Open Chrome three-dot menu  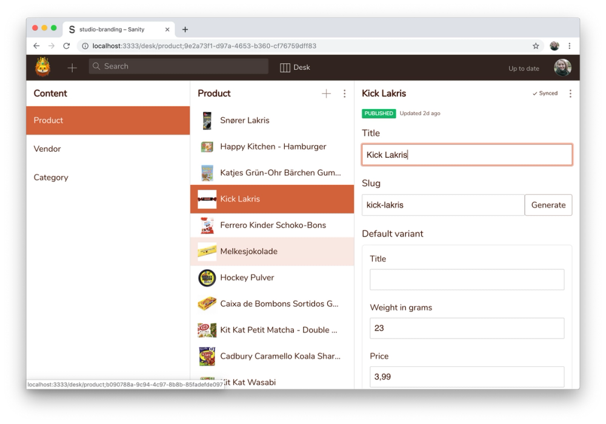pos(569,45)
